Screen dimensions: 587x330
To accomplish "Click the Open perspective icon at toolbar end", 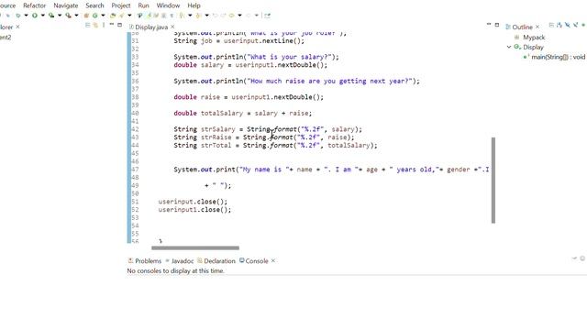I will point(267,16).
